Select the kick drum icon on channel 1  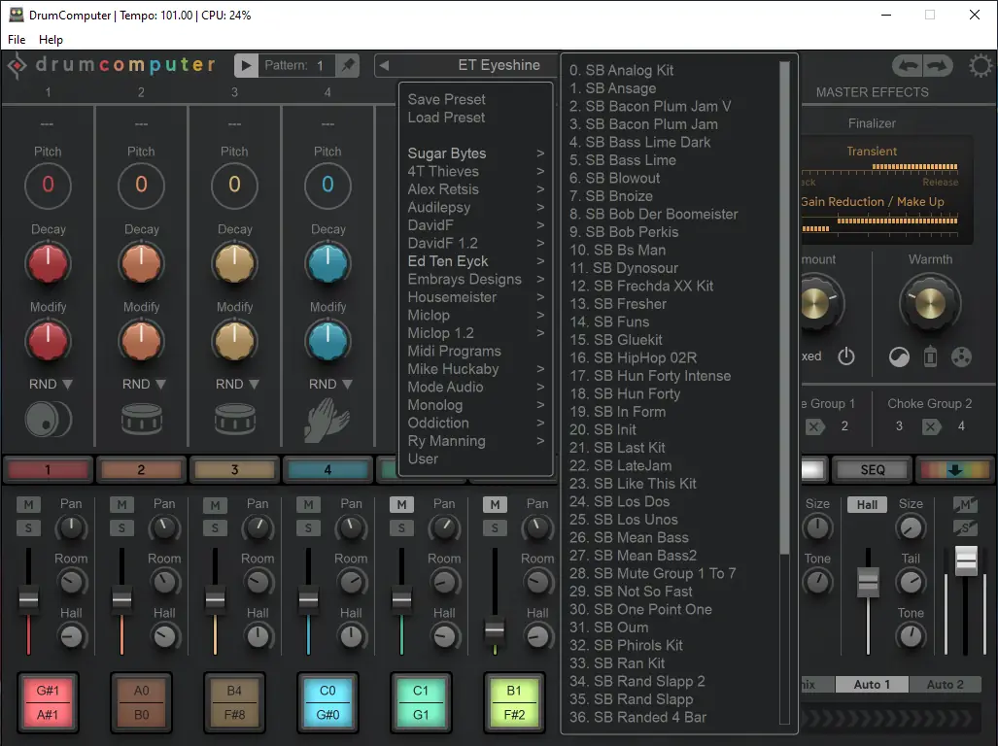pyautogui.click(x=49, y=420)
